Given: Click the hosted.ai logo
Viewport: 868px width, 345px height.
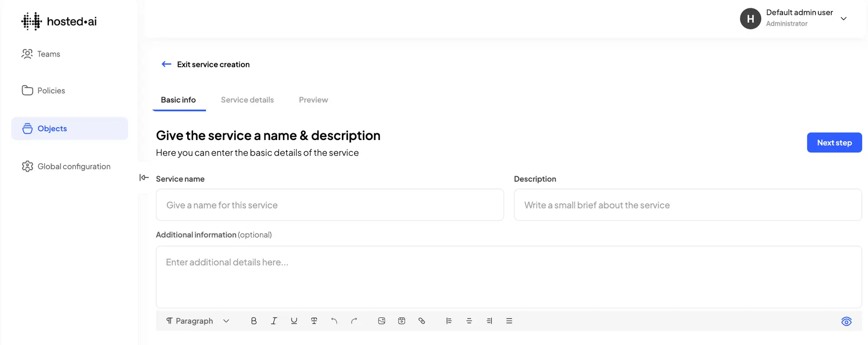Looking at the screenshot, I should [59, 21].
